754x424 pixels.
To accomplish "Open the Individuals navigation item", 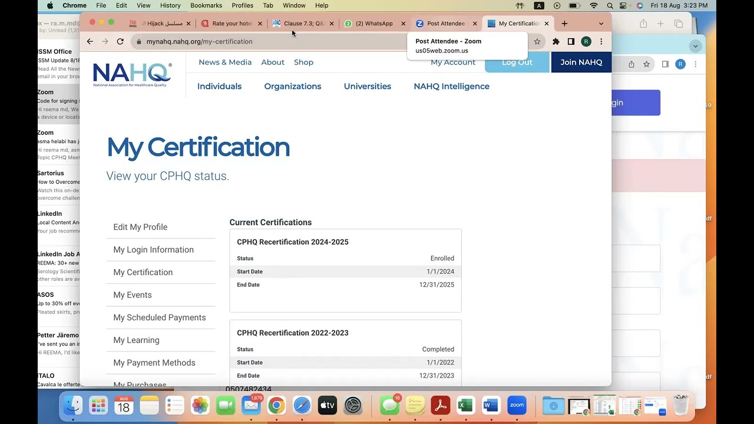I will 220,87.
